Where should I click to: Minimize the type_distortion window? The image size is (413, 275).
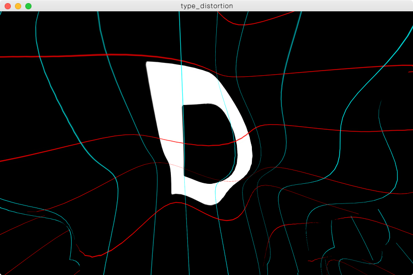coord(18,6)
